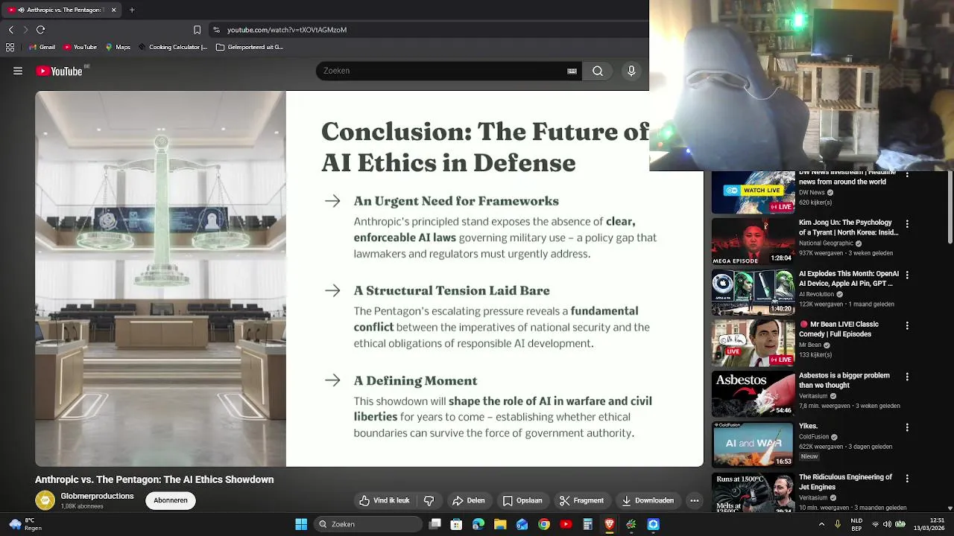Open ColdFusion Yikes video thumbnail

click(753, 444)
